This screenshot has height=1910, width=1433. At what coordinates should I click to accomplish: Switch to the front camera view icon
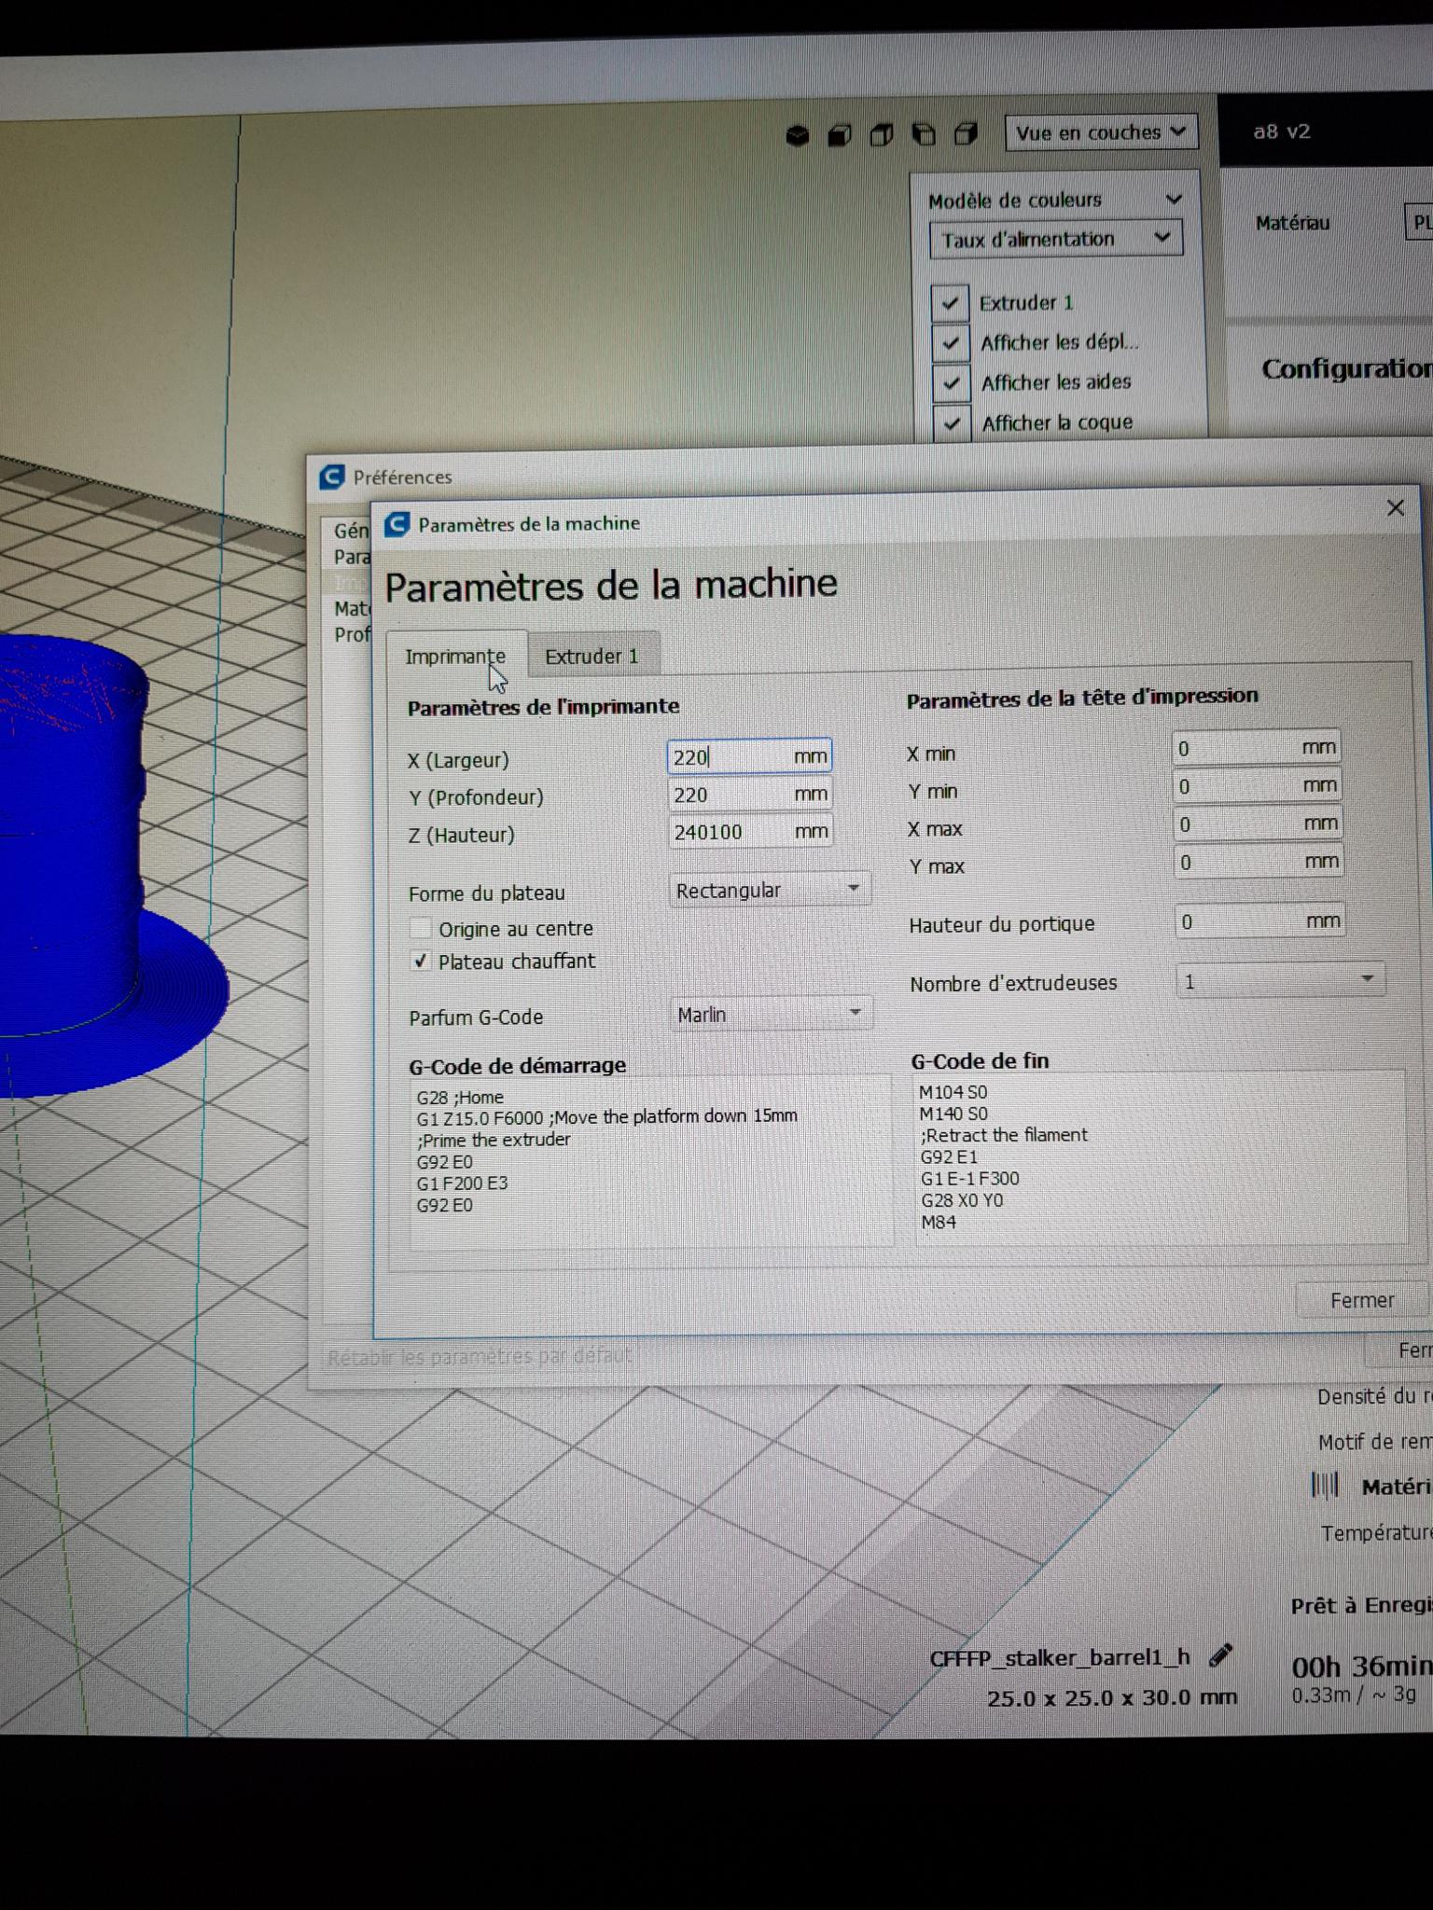[x=840, y=136]
